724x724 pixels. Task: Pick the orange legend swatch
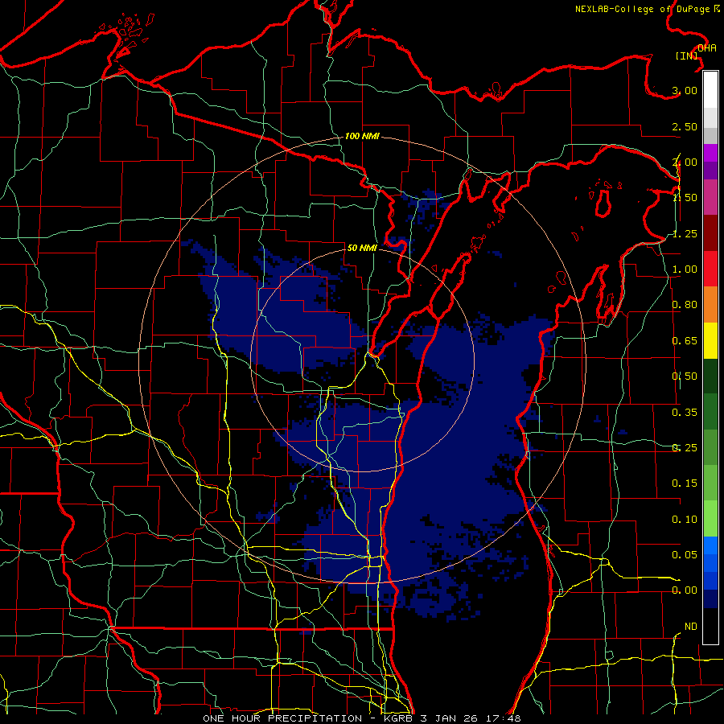coord(710,305)
